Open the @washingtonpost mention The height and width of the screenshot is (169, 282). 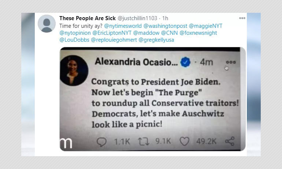click(x=165, y=26)
